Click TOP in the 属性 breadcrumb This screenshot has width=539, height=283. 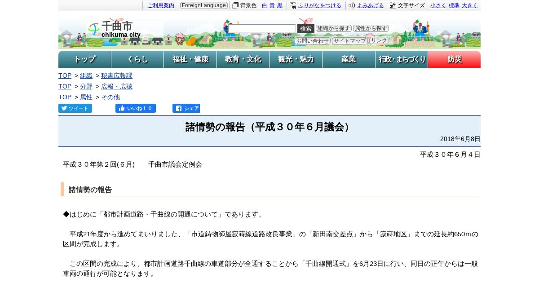click(x=65, y=97)
